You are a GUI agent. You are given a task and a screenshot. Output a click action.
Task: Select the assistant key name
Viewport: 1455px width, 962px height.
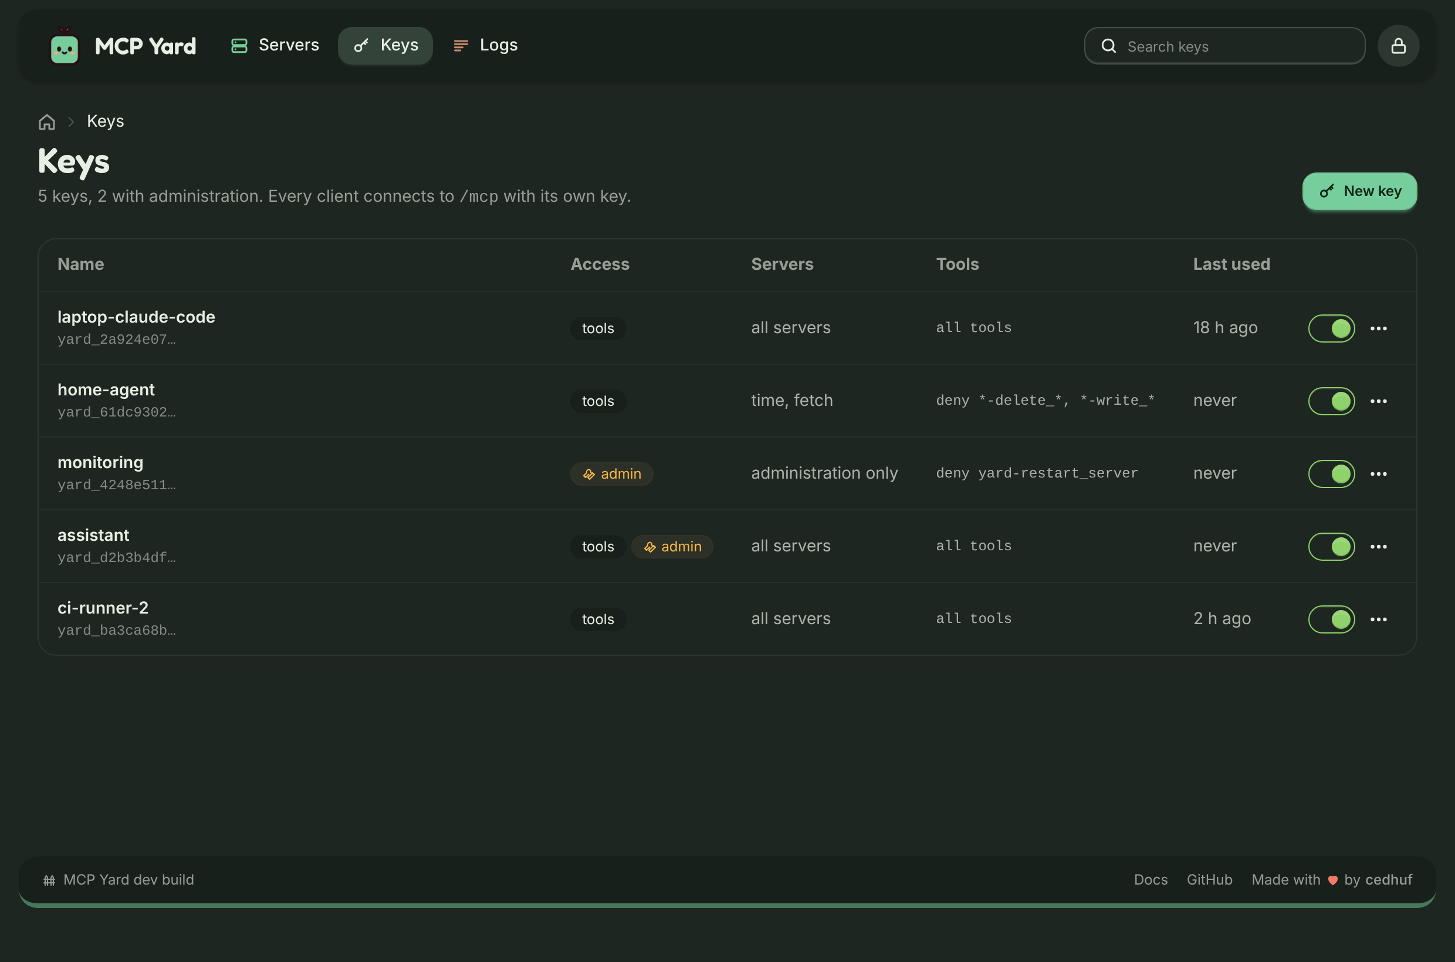93,535
